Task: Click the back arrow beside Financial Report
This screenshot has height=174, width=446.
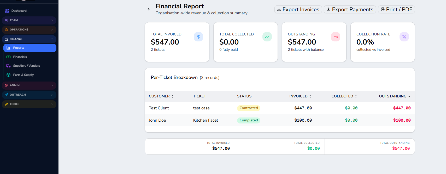Action: (149, 9)
